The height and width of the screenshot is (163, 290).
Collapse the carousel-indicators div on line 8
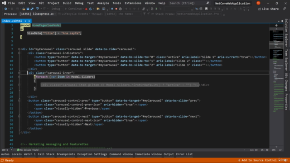click(19, 53)
